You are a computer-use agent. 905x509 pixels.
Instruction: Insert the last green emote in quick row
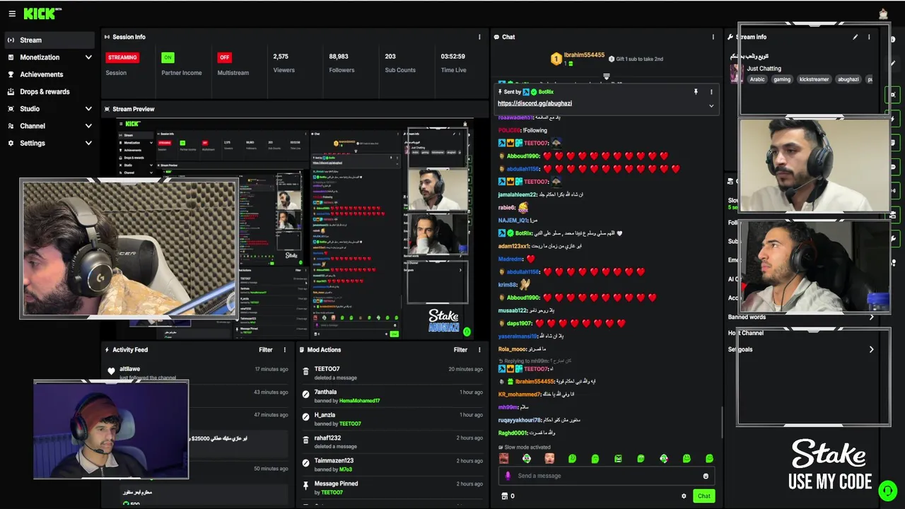[709, 459]
